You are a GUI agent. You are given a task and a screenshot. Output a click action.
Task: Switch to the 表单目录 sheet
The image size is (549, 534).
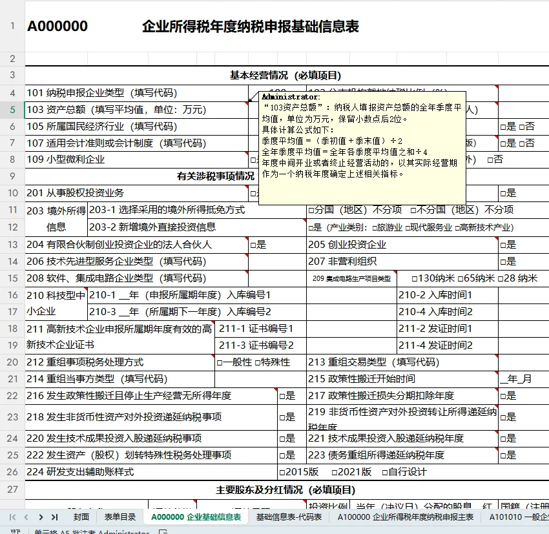[x=119, y=517]
